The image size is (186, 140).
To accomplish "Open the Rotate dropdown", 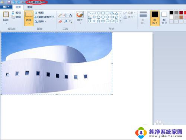I will [41, 21].
